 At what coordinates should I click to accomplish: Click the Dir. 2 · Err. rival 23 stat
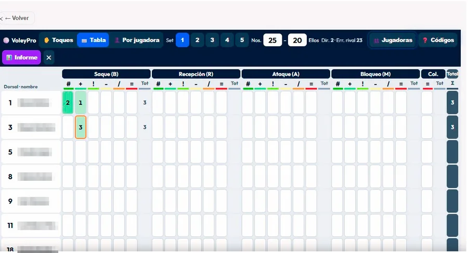[342, 41]
